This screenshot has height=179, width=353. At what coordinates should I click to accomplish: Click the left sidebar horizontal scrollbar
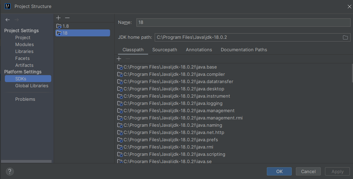point(26,161)
